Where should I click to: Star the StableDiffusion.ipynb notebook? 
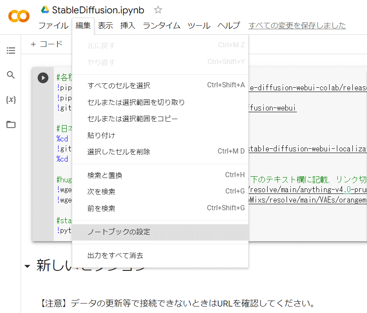158,10
